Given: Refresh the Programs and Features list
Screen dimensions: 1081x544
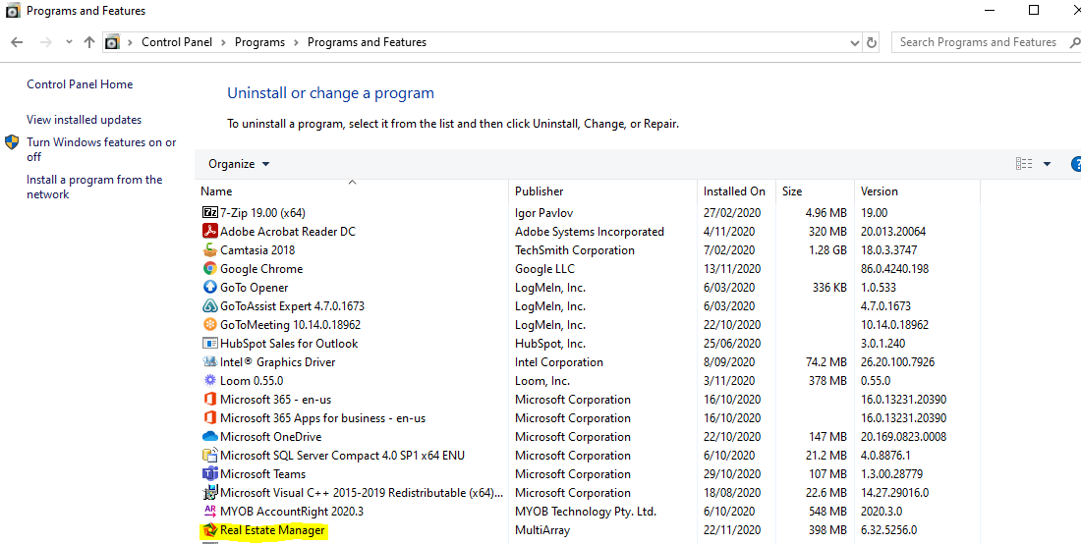Looking at the screenshot, I should 872,42.
